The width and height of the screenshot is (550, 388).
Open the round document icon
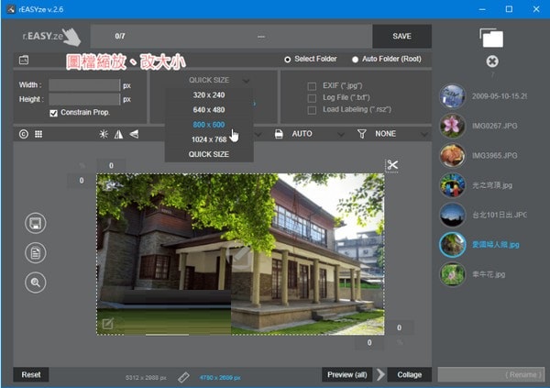pyautogui.click(x=36, y=253)
